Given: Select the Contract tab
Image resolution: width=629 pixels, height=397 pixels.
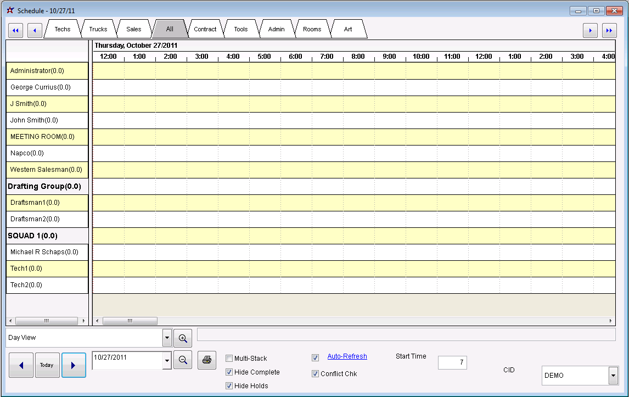Looking at the screenshot, I should [x=205, y=29].
